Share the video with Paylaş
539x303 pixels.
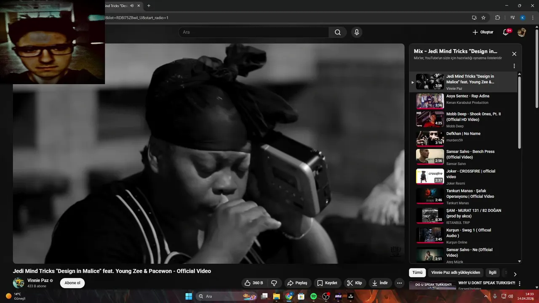(x=297, y=283)
